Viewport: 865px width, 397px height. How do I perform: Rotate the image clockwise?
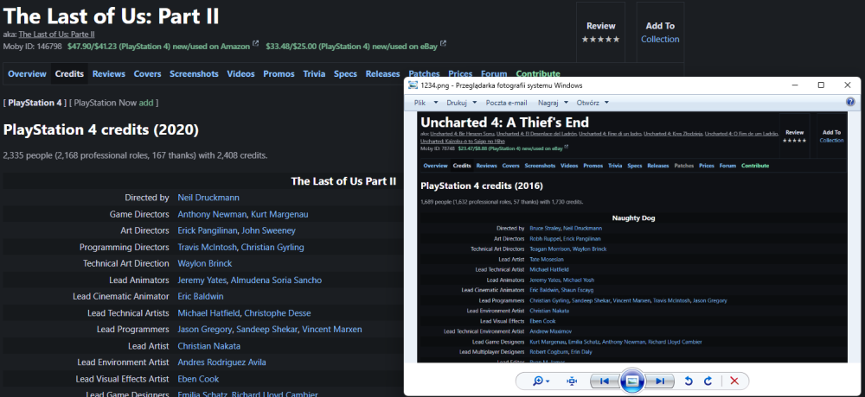[708, 381]
